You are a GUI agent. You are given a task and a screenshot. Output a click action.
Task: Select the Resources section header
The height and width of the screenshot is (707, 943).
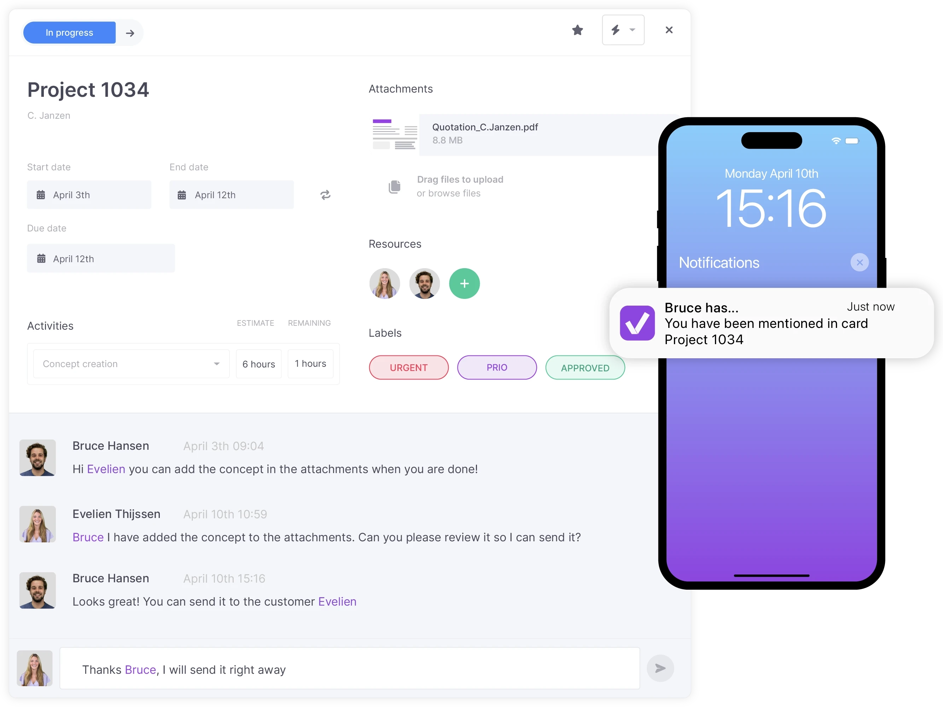pyautogui.click(x=395, y=243)
